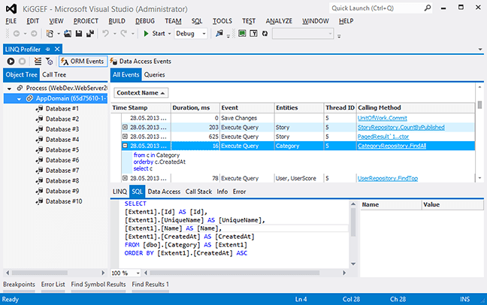487x305 pixels.
Task: Click the Database #3 tree icon
Action: tap(39, 129)
